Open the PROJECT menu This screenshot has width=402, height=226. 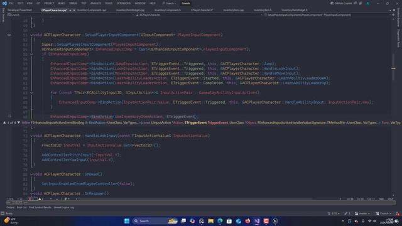(49, 3)
